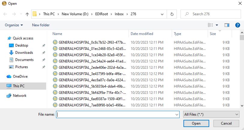Expand the File name history dropdown
Screen dimensions: 244x130
tap(177, 115)
